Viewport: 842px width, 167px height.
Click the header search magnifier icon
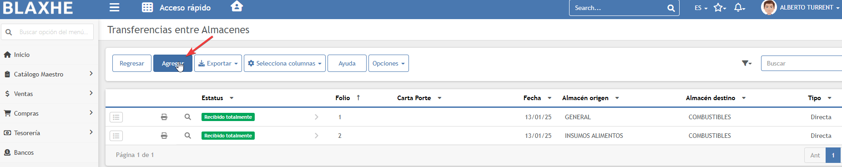tap(671, 8)
